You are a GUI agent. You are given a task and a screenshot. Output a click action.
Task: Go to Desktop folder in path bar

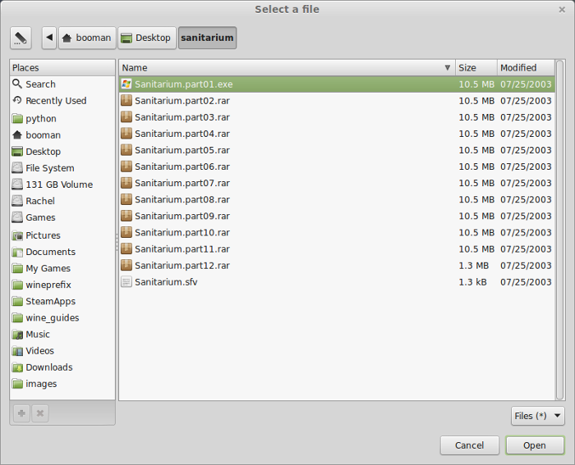click(147, 38)
